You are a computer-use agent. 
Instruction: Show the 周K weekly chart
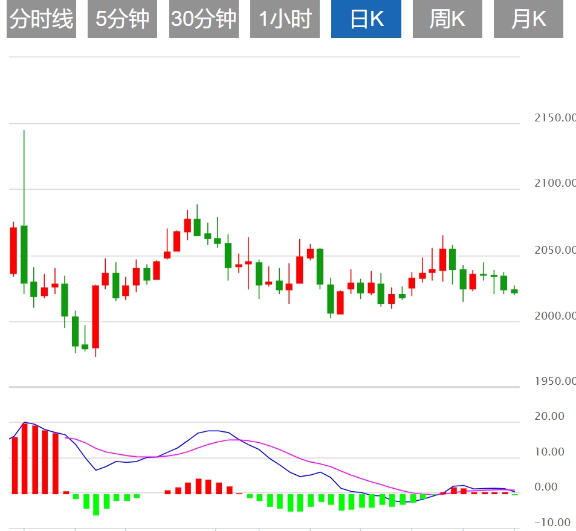coord(447,20)
